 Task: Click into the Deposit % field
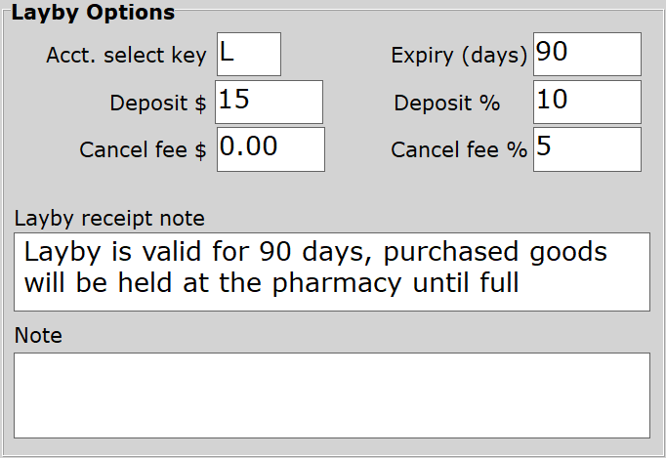[587, 102]
